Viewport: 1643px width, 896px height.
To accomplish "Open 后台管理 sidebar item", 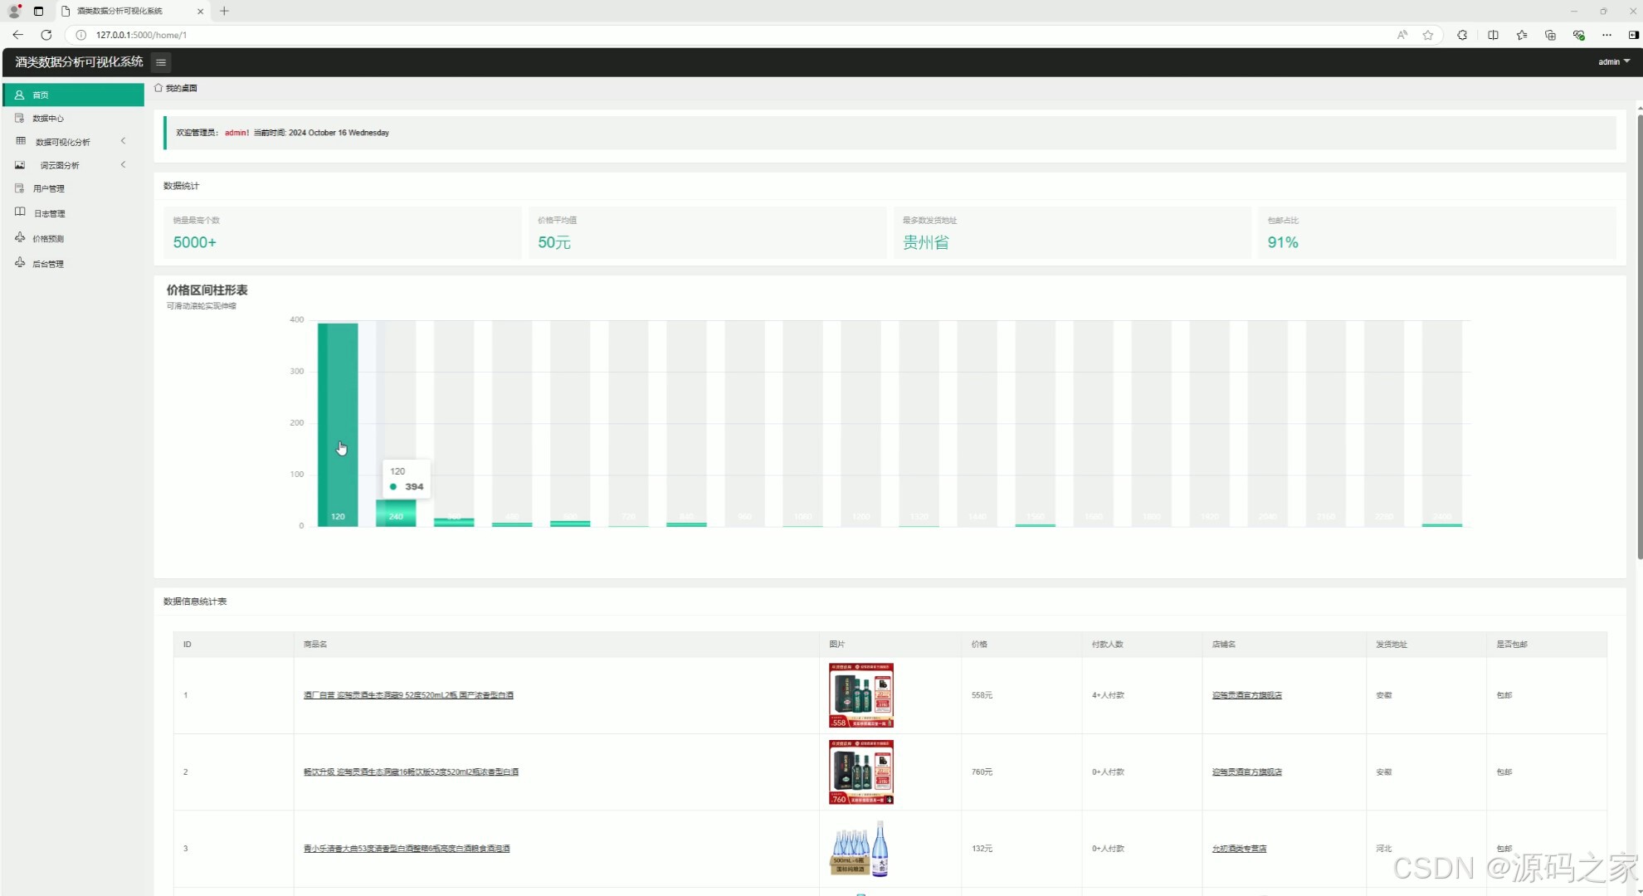I will tap(48, 264).
